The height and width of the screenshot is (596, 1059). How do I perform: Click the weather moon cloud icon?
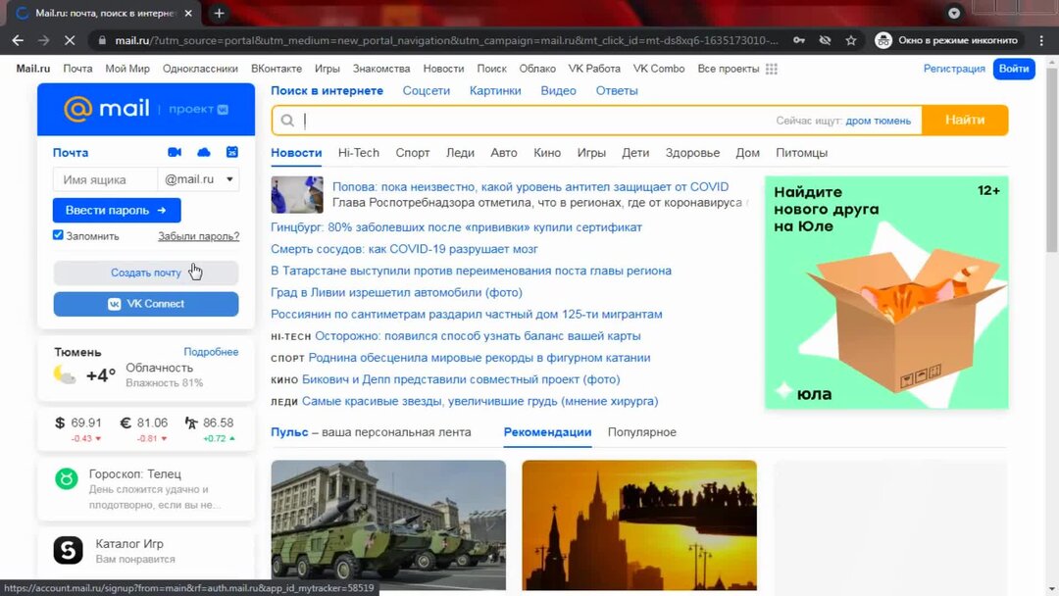[x=65, y=374]
